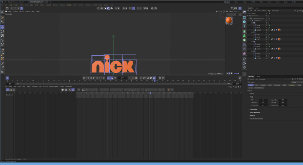Viewport: 303px width, 165px height.
Task: Select the Simulation button in project attributes
Action: click(x=292, y=85)
